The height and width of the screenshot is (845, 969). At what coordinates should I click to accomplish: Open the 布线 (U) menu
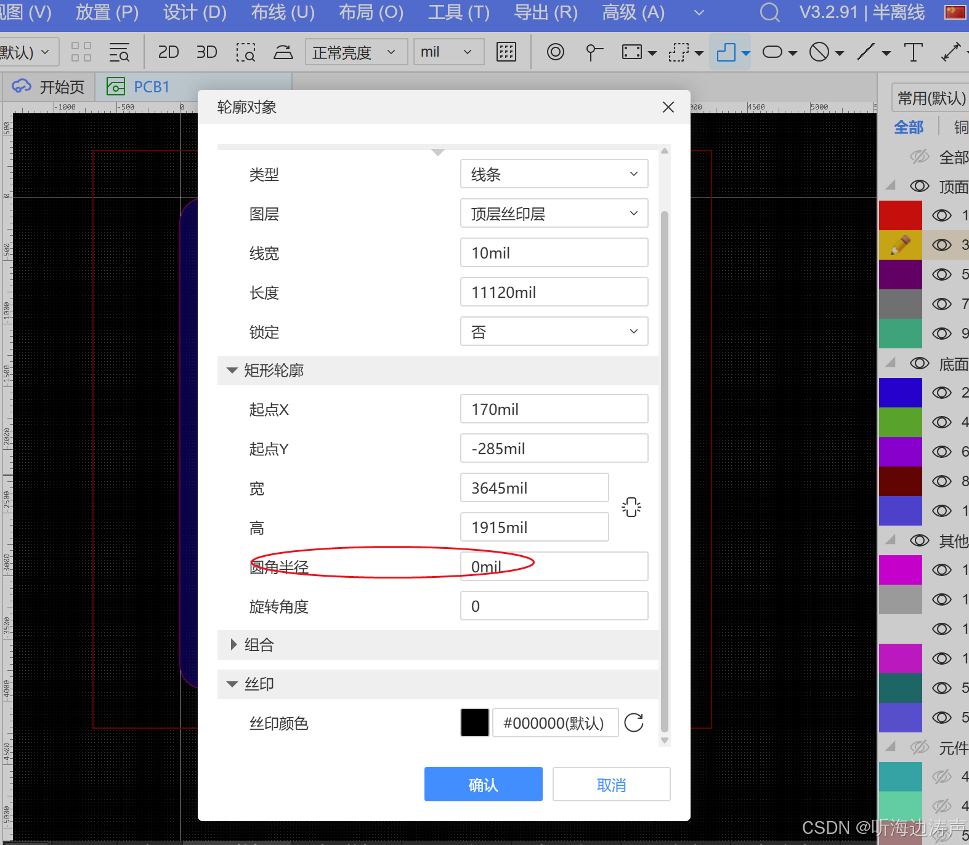click(x=283, y=12)
